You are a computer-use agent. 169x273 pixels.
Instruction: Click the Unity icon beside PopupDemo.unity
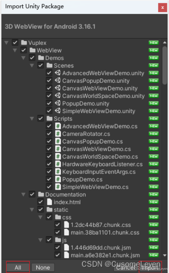pyautogui.click(x=58, y=103)
